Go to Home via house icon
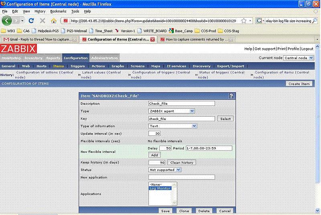 click(54, 21)
